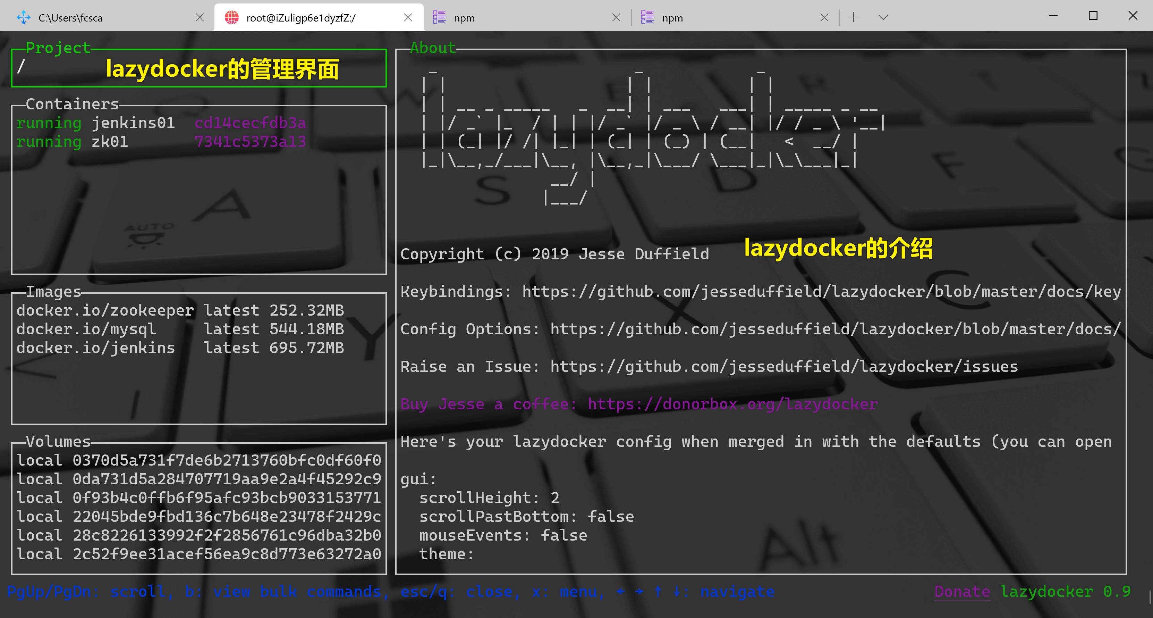Viewport: 1153px width, 618px height.
Task: Select the first local volume 0370d5a731f7
Action: (198, 460)
